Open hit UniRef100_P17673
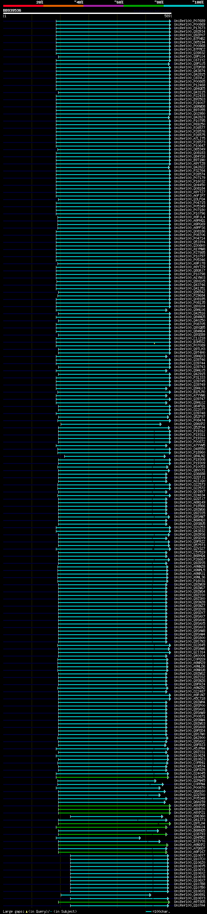 pos(189,28)
